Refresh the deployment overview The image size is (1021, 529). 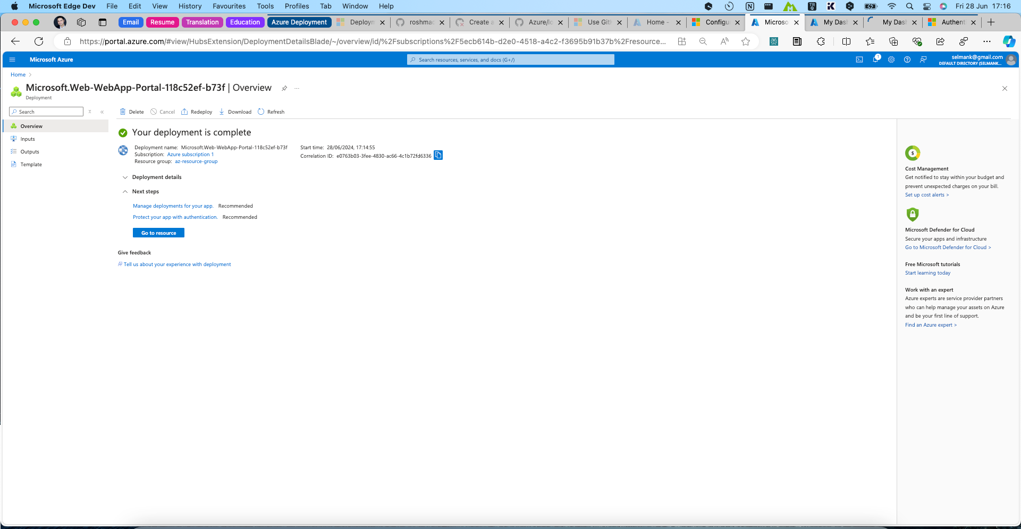[x=271, y=112]
